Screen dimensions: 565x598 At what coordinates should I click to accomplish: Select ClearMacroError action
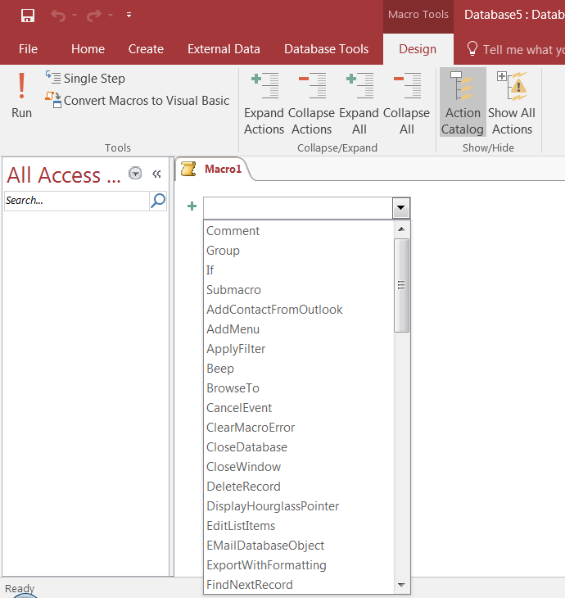coord(299,427)
